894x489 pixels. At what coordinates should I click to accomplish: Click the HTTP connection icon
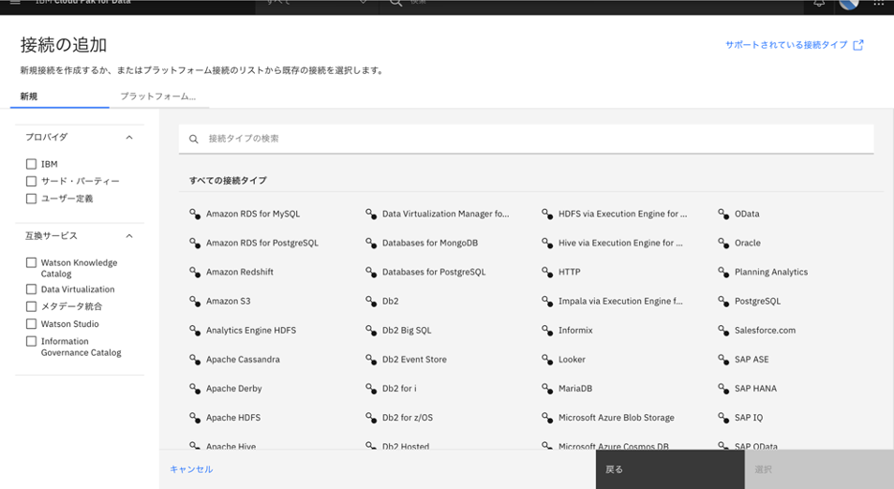pyautogui.click(x=547, y=272)
